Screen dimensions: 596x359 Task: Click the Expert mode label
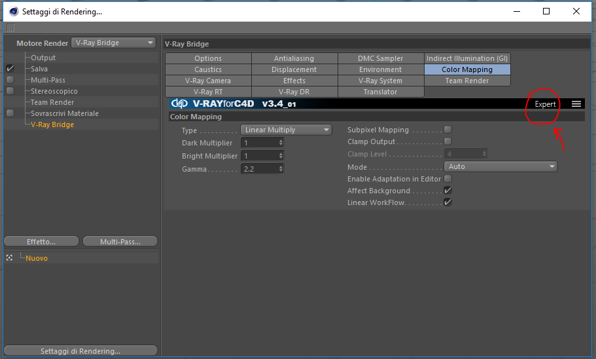pos(545,104)
